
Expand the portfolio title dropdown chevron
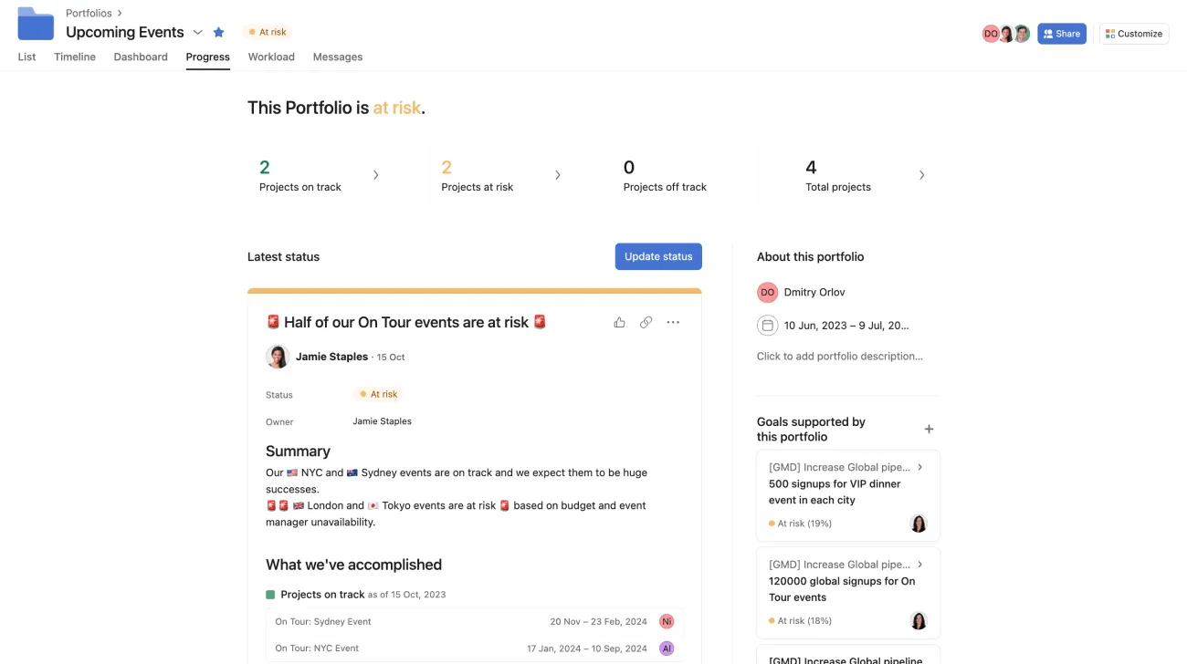[197, 31]
